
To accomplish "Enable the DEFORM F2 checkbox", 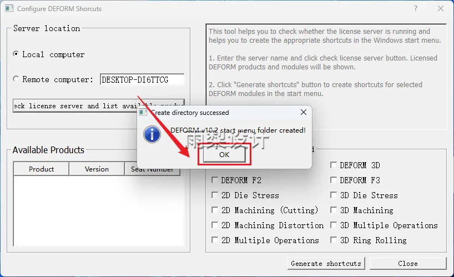I will [215, 180].
